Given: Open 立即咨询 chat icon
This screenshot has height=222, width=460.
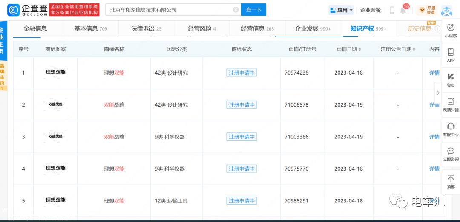Looking at the screenshot, I should click(451, 155).
